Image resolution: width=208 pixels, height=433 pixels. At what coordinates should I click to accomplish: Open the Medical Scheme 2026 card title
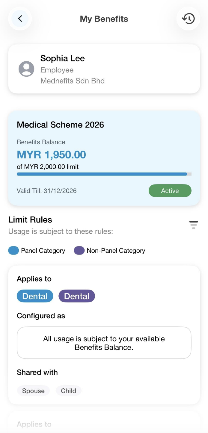pos(60,125)
